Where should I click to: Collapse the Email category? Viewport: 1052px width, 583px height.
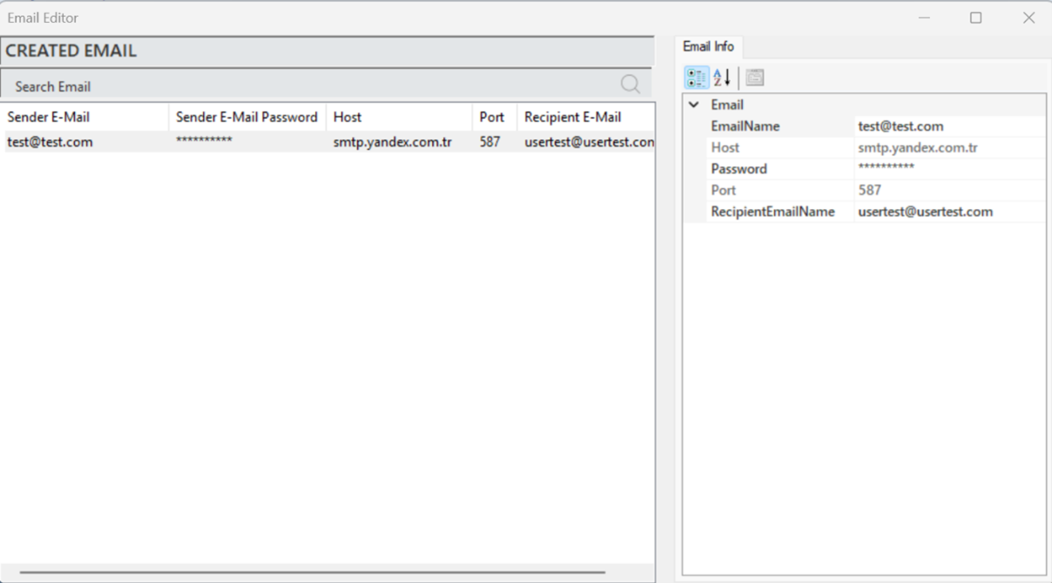[694, 105]
